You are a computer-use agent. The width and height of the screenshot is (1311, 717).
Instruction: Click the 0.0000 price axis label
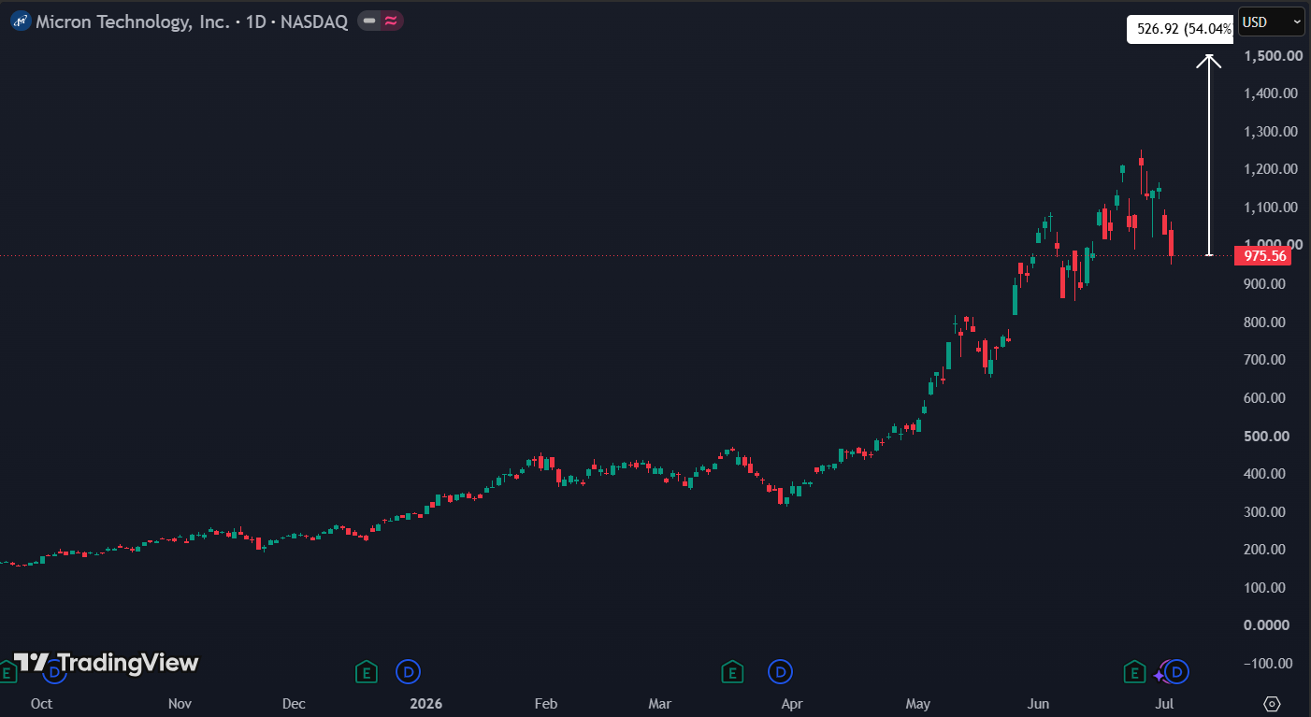coord(1267,625)
